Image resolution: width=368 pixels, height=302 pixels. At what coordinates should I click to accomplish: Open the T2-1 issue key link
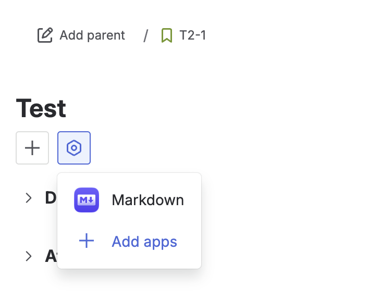coord(192,35)
